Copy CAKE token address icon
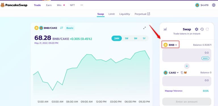The width and height of the screenshot is (218, 106). [x=182, y=73]
